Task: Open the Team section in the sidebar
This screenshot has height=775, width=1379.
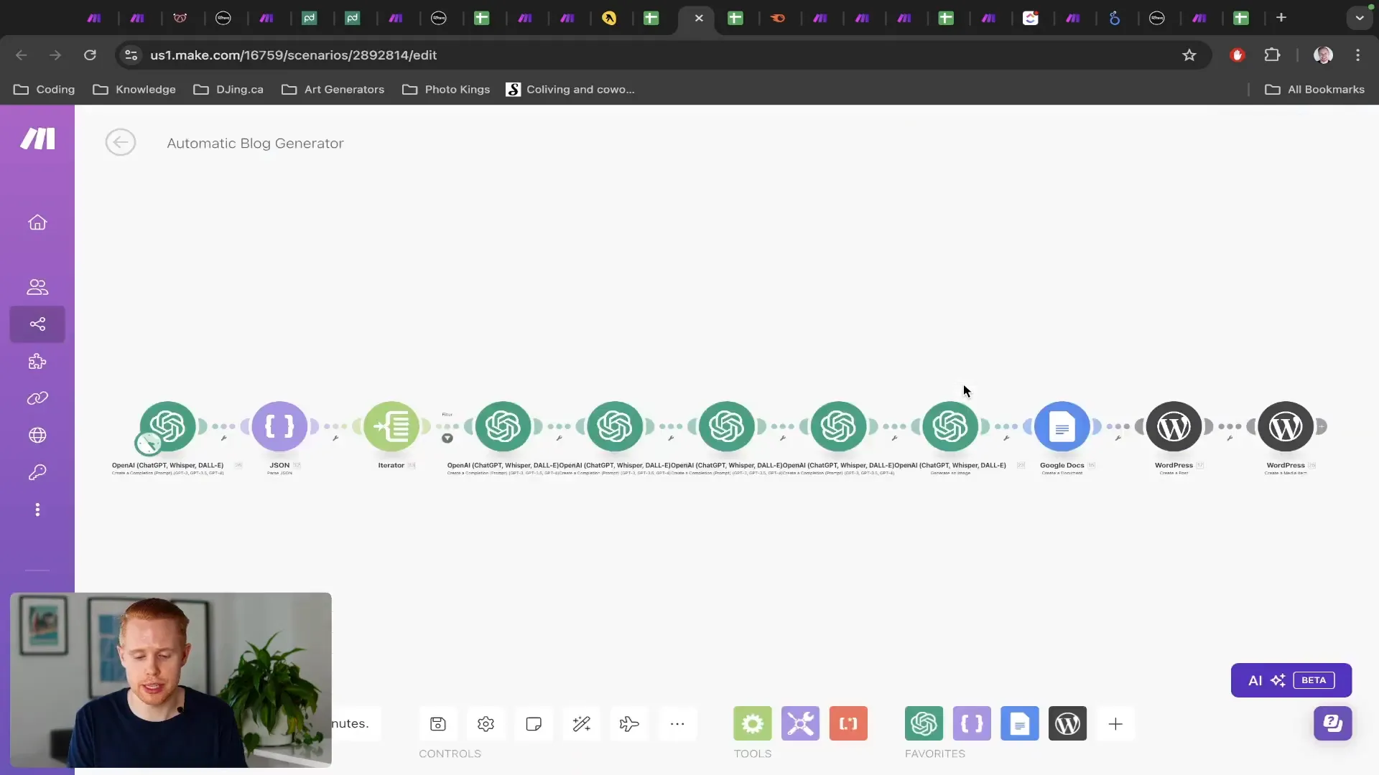Action: 37,287
